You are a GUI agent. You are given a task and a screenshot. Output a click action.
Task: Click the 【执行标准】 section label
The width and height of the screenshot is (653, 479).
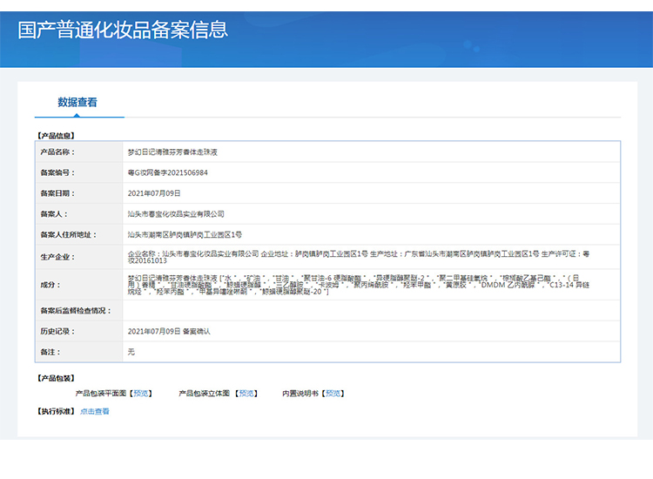[56, 411]
